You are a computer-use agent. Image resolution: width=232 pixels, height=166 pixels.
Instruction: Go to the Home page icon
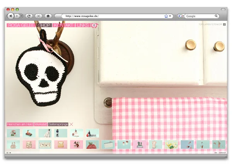48,16
